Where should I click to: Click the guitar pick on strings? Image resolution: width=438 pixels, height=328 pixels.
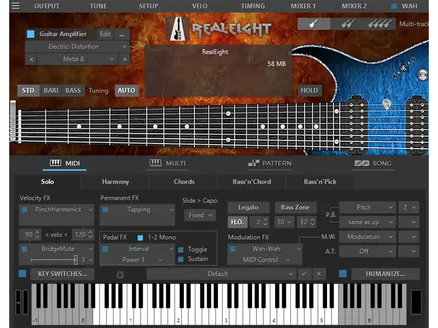pyautogui.click(x=387, y=104)
